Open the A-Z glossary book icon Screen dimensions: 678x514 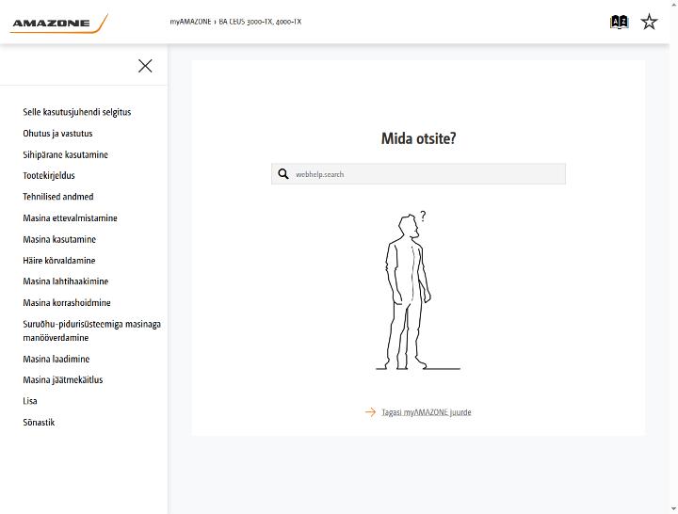click(620, 22)
